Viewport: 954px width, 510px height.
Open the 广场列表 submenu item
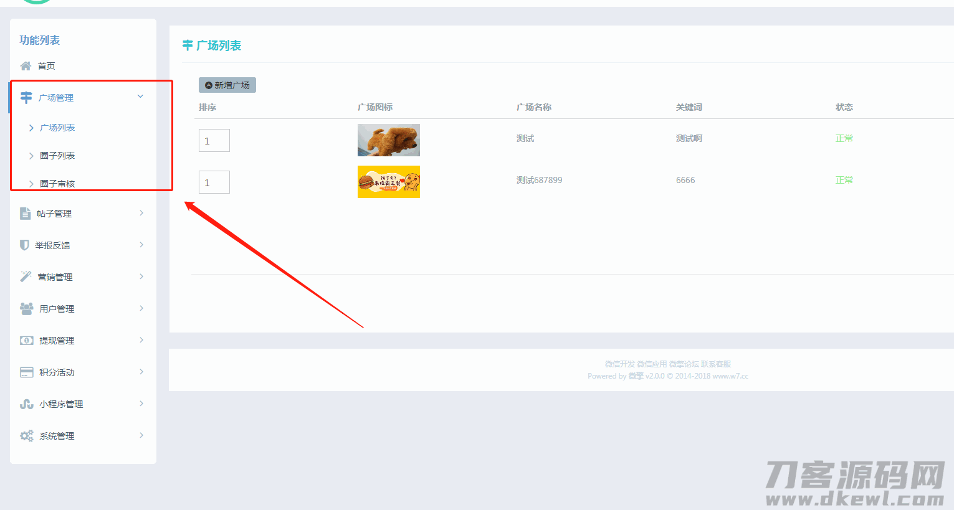pyautogui.click(x=57, y=128)
